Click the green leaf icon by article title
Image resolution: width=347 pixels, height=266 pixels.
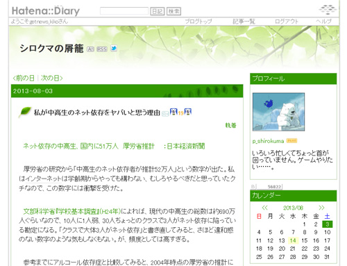pos(25,113)
